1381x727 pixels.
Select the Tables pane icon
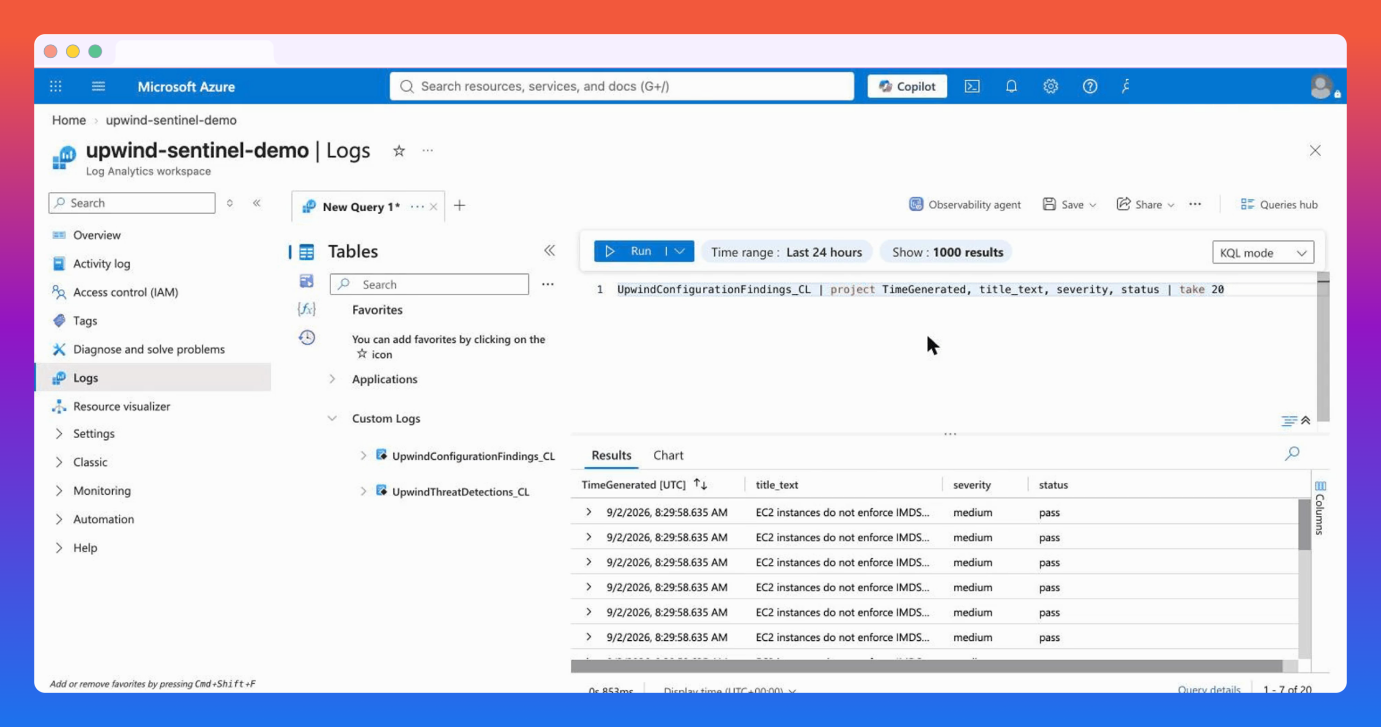point(306,252)
